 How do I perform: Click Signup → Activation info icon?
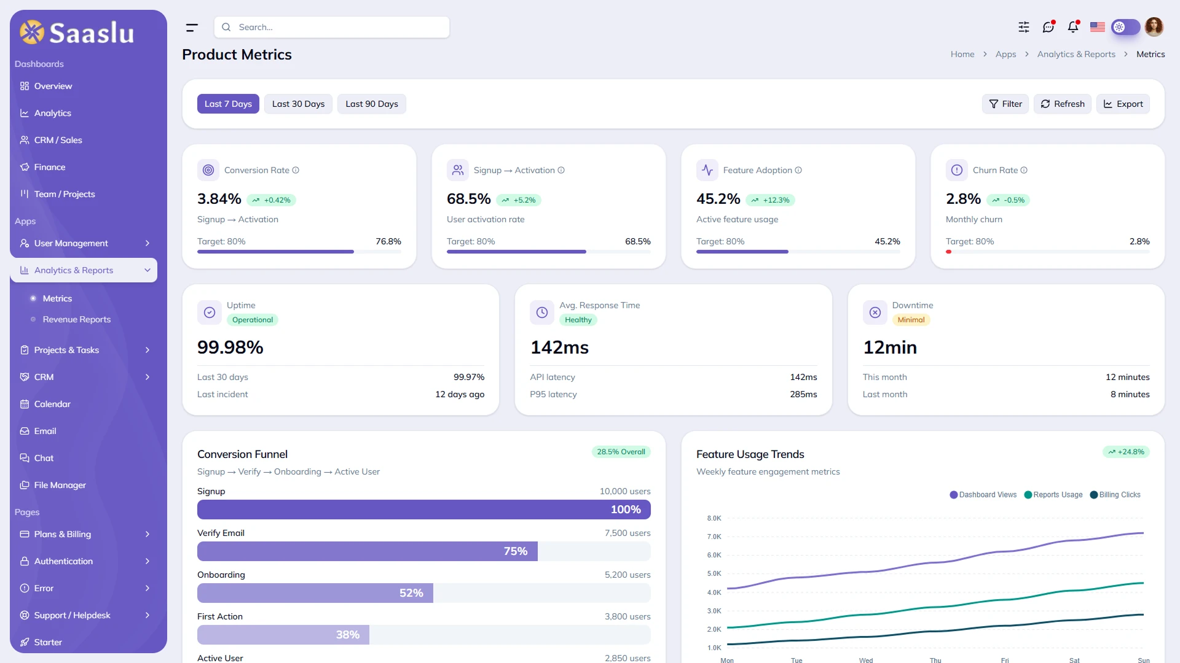pos(561,170)
